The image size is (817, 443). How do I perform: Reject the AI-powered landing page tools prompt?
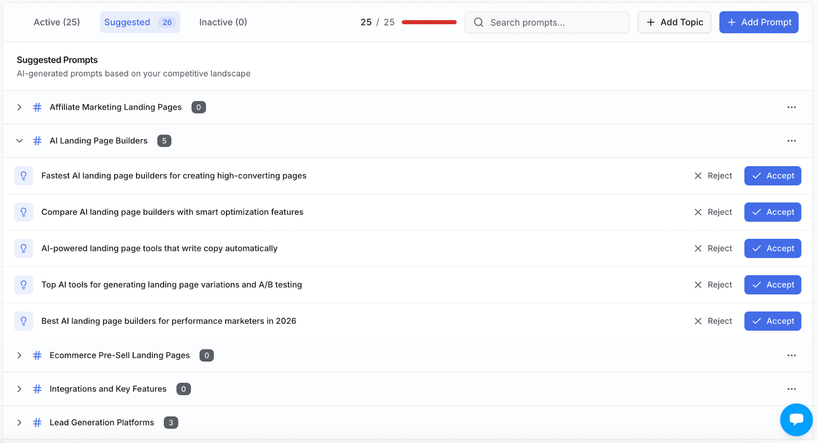coord(713,248)
